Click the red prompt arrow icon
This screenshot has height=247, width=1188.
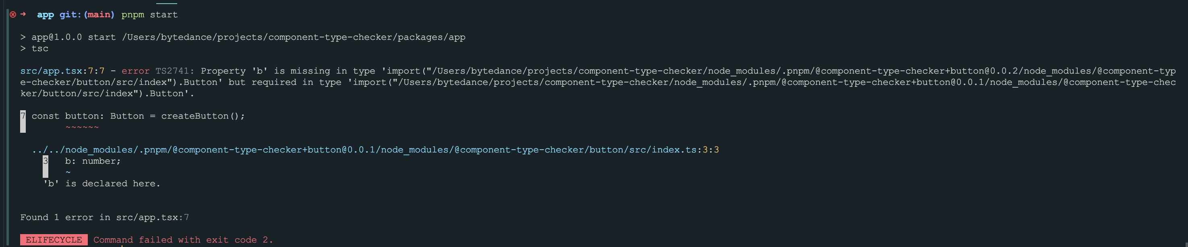pyautogui.click(x=23, y=14)
